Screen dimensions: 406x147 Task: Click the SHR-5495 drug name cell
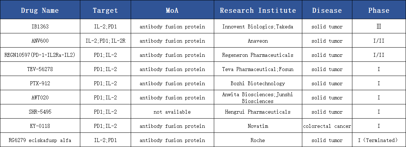coord(40,112)
